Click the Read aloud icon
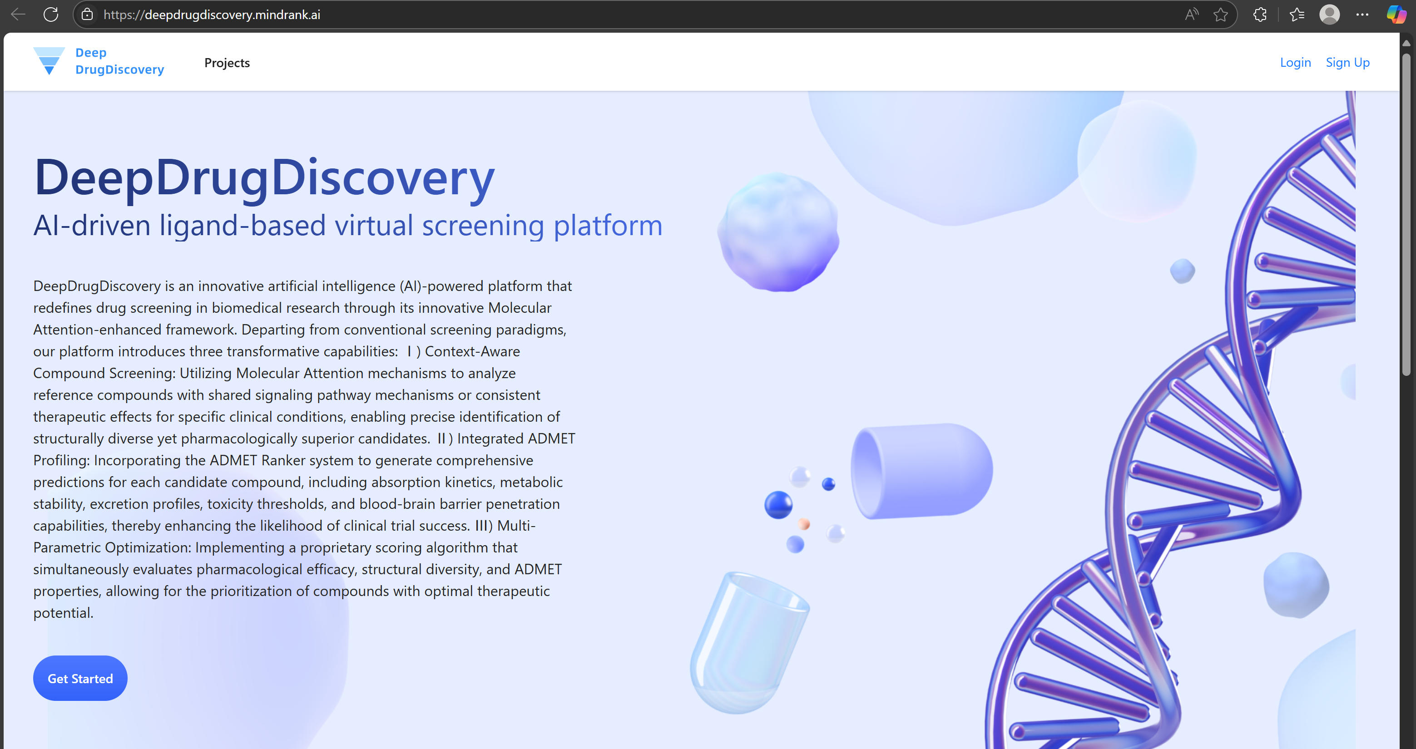Image resolution: width=1416 pixels, height=749 pixels. point(1191,14)
